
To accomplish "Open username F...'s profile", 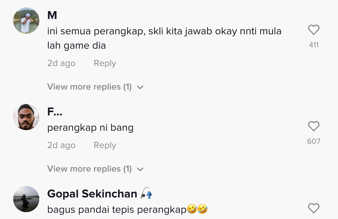I will pyautogui.click(x=55, y=112).
